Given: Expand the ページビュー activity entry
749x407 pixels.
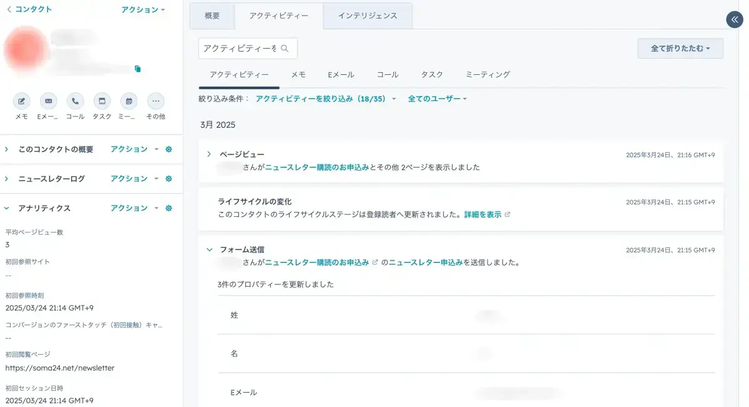Looking at the screenshot, I should click(x=209, y=154).
